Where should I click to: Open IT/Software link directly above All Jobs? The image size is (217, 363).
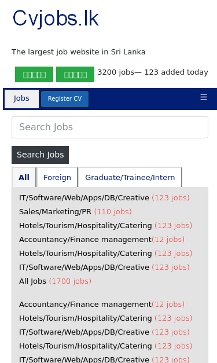(104, 267)
